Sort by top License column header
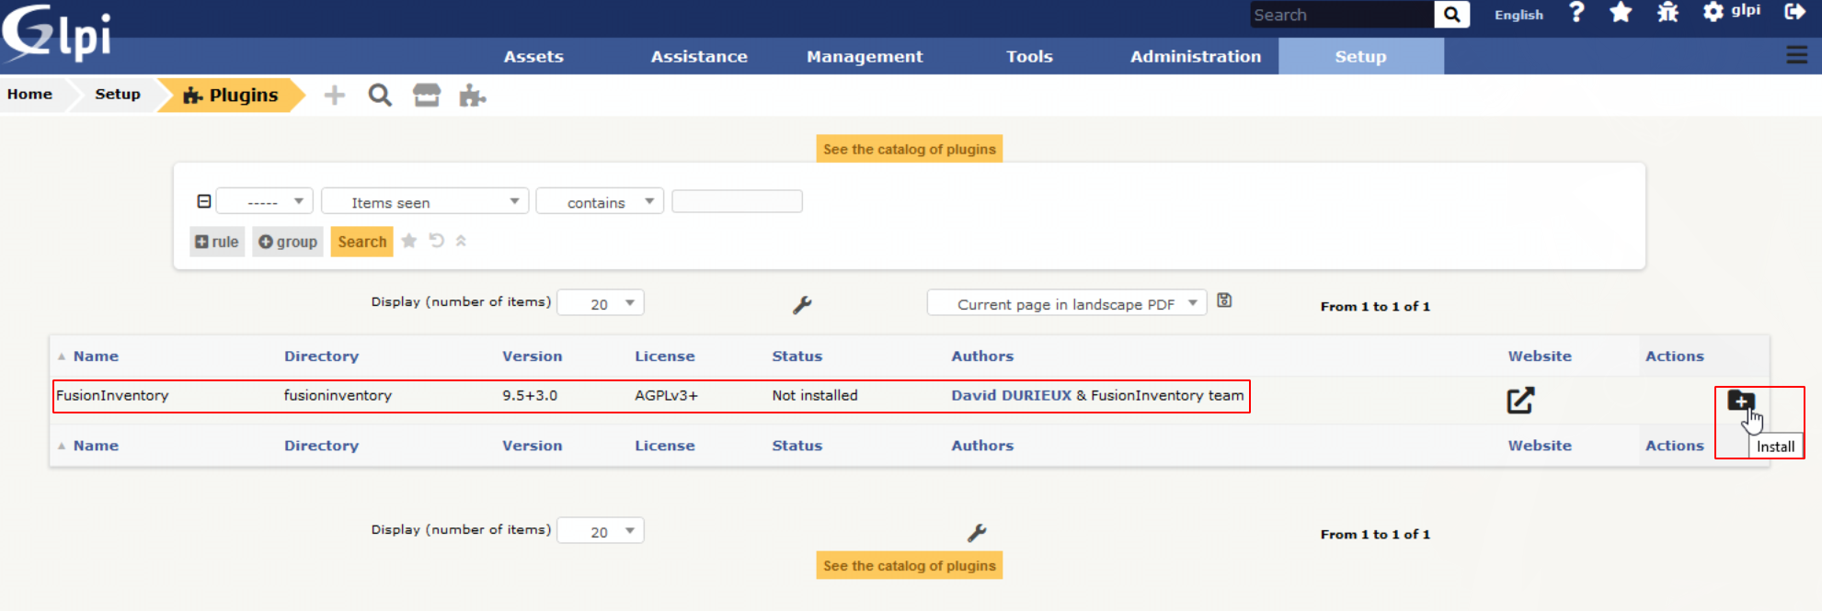Screen dimensions: 1822x611 tap(665, 356)
